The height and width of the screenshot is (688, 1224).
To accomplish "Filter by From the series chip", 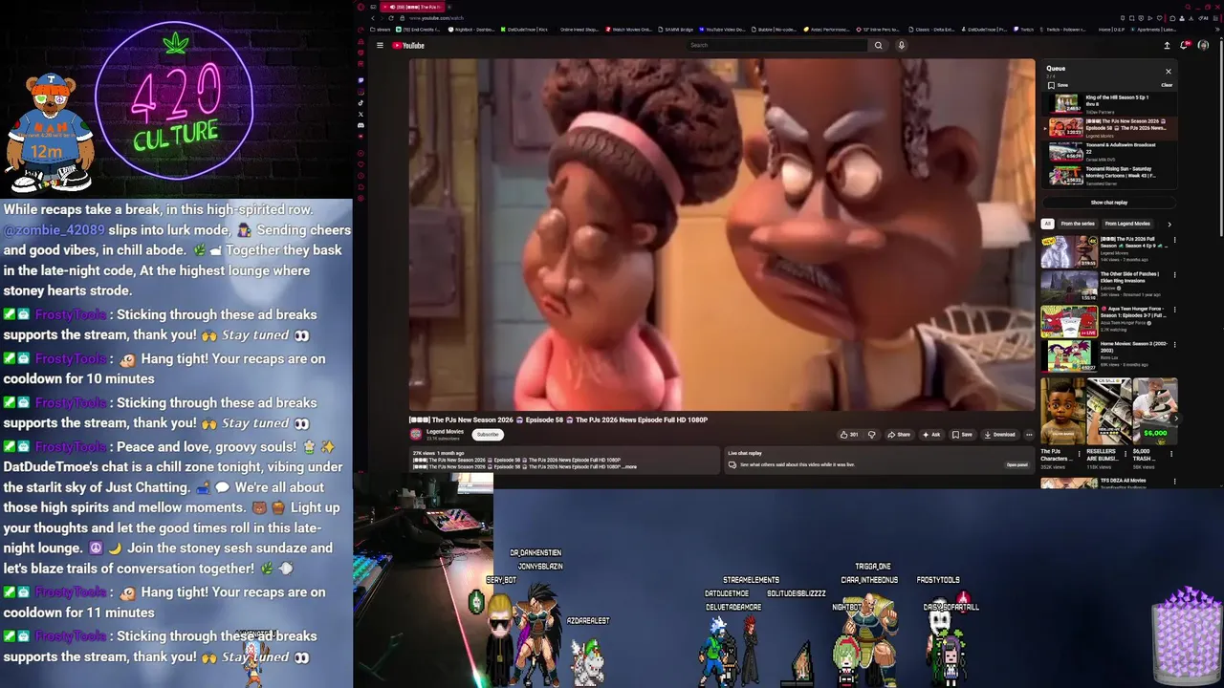I will tap(1078, 224).
